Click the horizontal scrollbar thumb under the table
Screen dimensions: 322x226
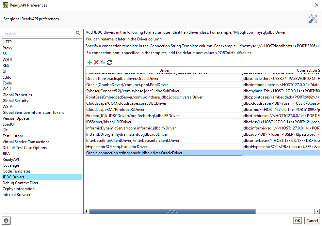172,211
